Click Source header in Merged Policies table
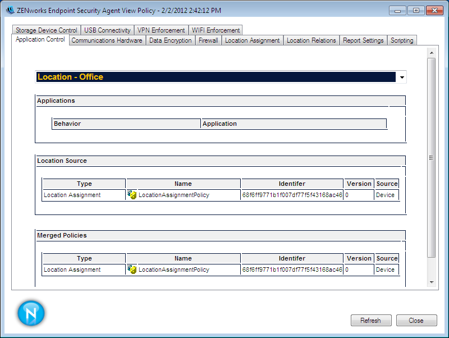 point(387,258)
